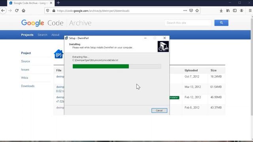The image size is (253, 142).
Task: Click the 43.37MB size value
Action: 216,108
